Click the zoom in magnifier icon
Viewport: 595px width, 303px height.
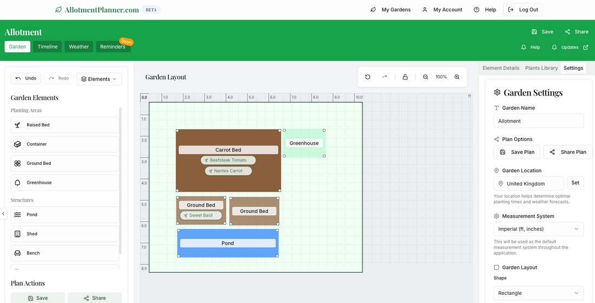pos(457,77)
